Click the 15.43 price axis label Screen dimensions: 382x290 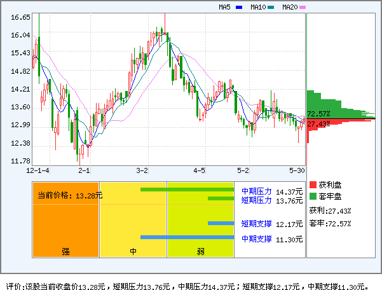click(x=20, y=53)
